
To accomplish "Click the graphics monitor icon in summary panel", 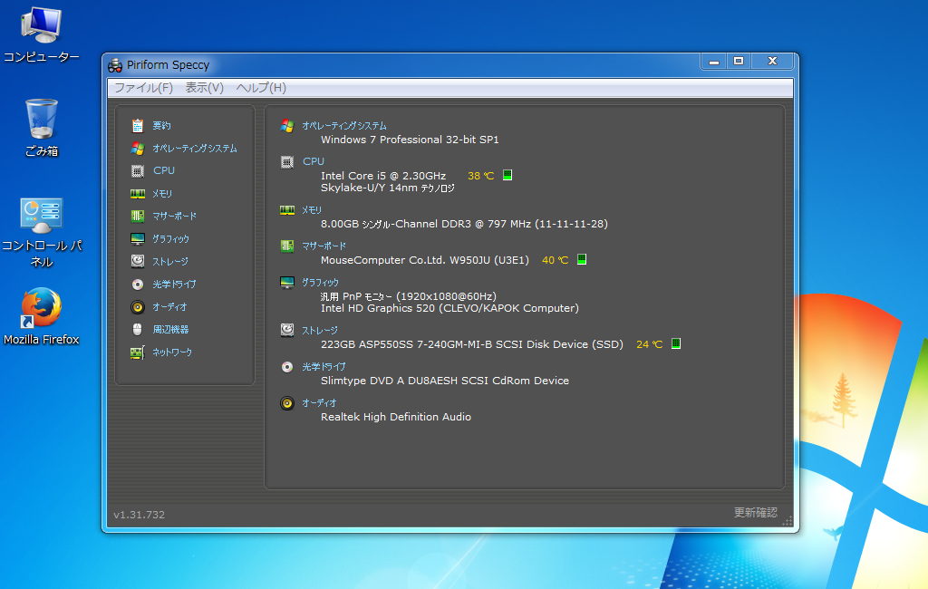I will click(287, 283).
